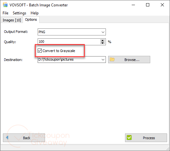The height and width of the screenshot is (151, 170).
Task: Click the blue back arrow icon
Action: pos(7,138)
